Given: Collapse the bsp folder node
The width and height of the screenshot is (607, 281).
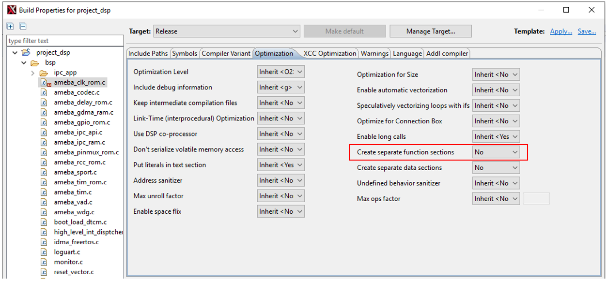Looking at the screenshot, I should click(23, 63).
